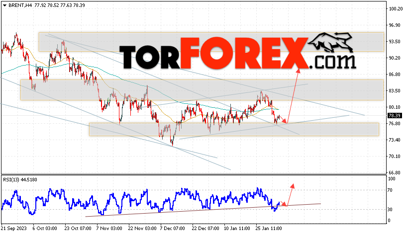The height and width of the screenshot is (234, 406).
Task: Click the RSI scale value 30
Action: click(390, 210)
